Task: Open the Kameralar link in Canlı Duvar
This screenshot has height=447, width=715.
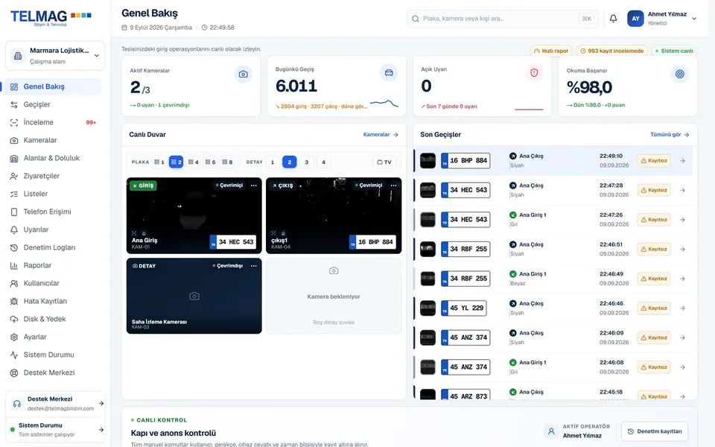Action: [381, 135]
